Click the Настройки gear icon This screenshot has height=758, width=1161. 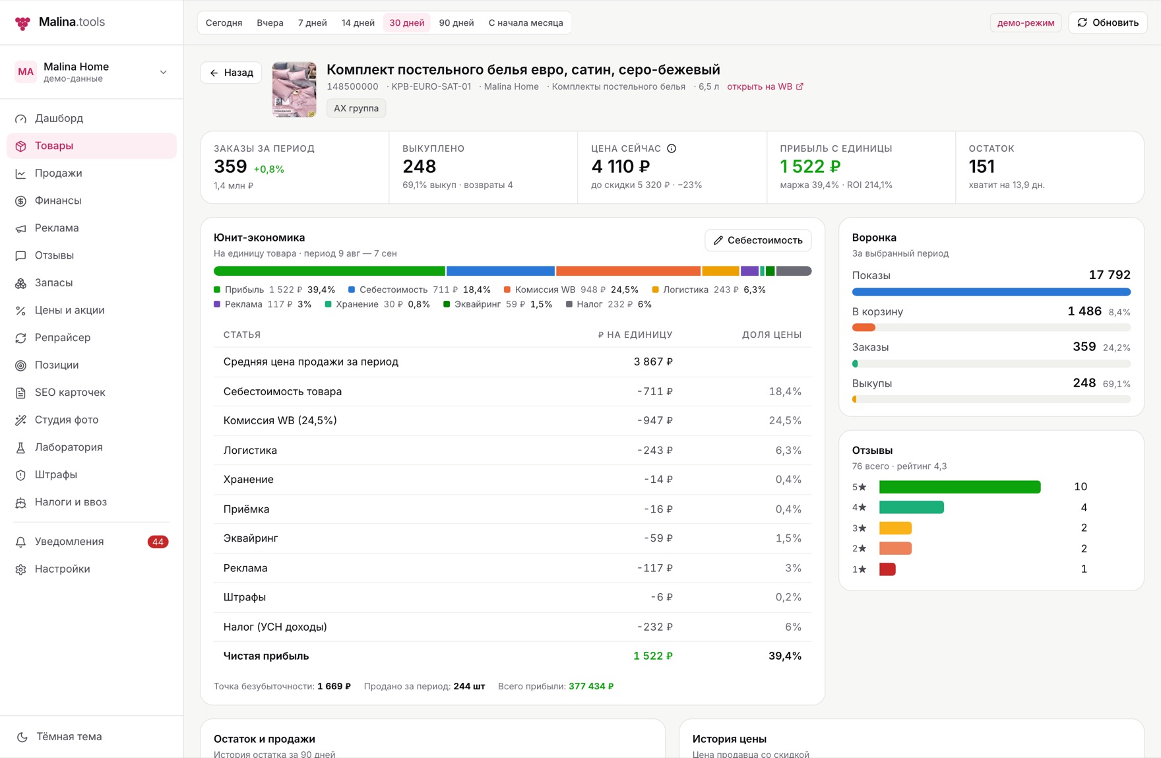[x=21, y=569]
